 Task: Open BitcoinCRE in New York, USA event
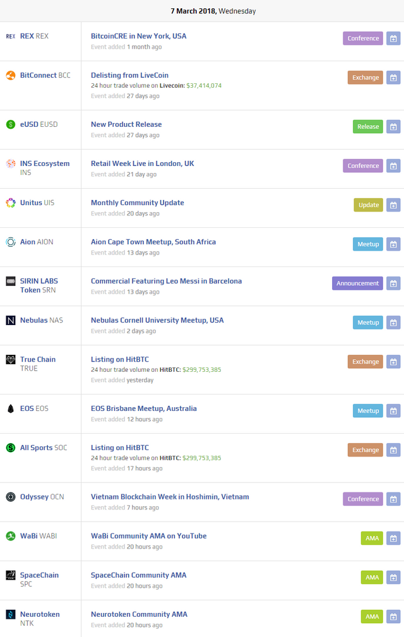[138, 36]
